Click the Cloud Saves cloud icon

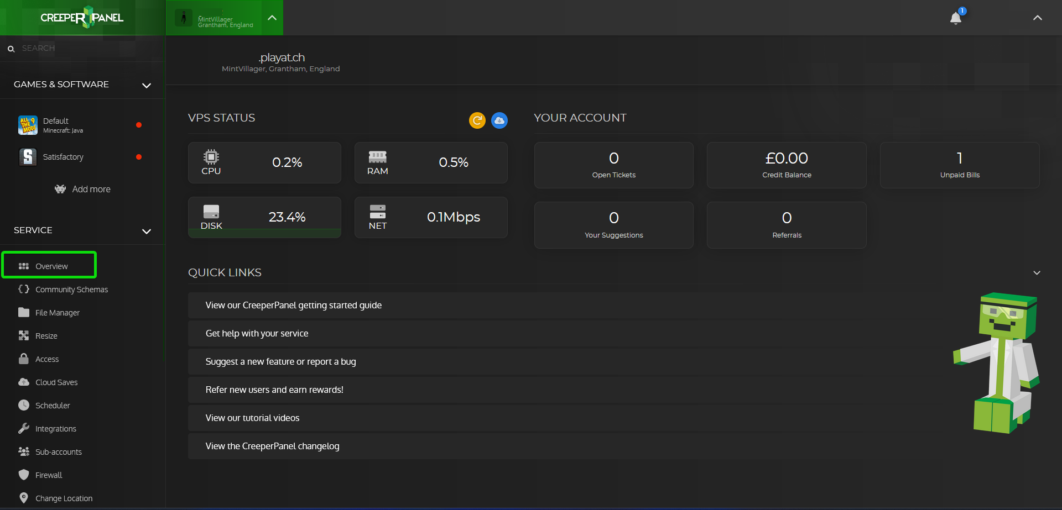coord(24,382)
